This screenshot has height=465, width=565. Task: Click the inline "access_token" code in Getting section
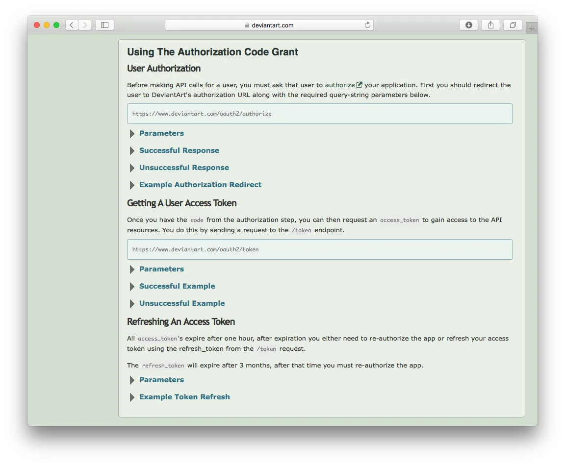[400, 220]
